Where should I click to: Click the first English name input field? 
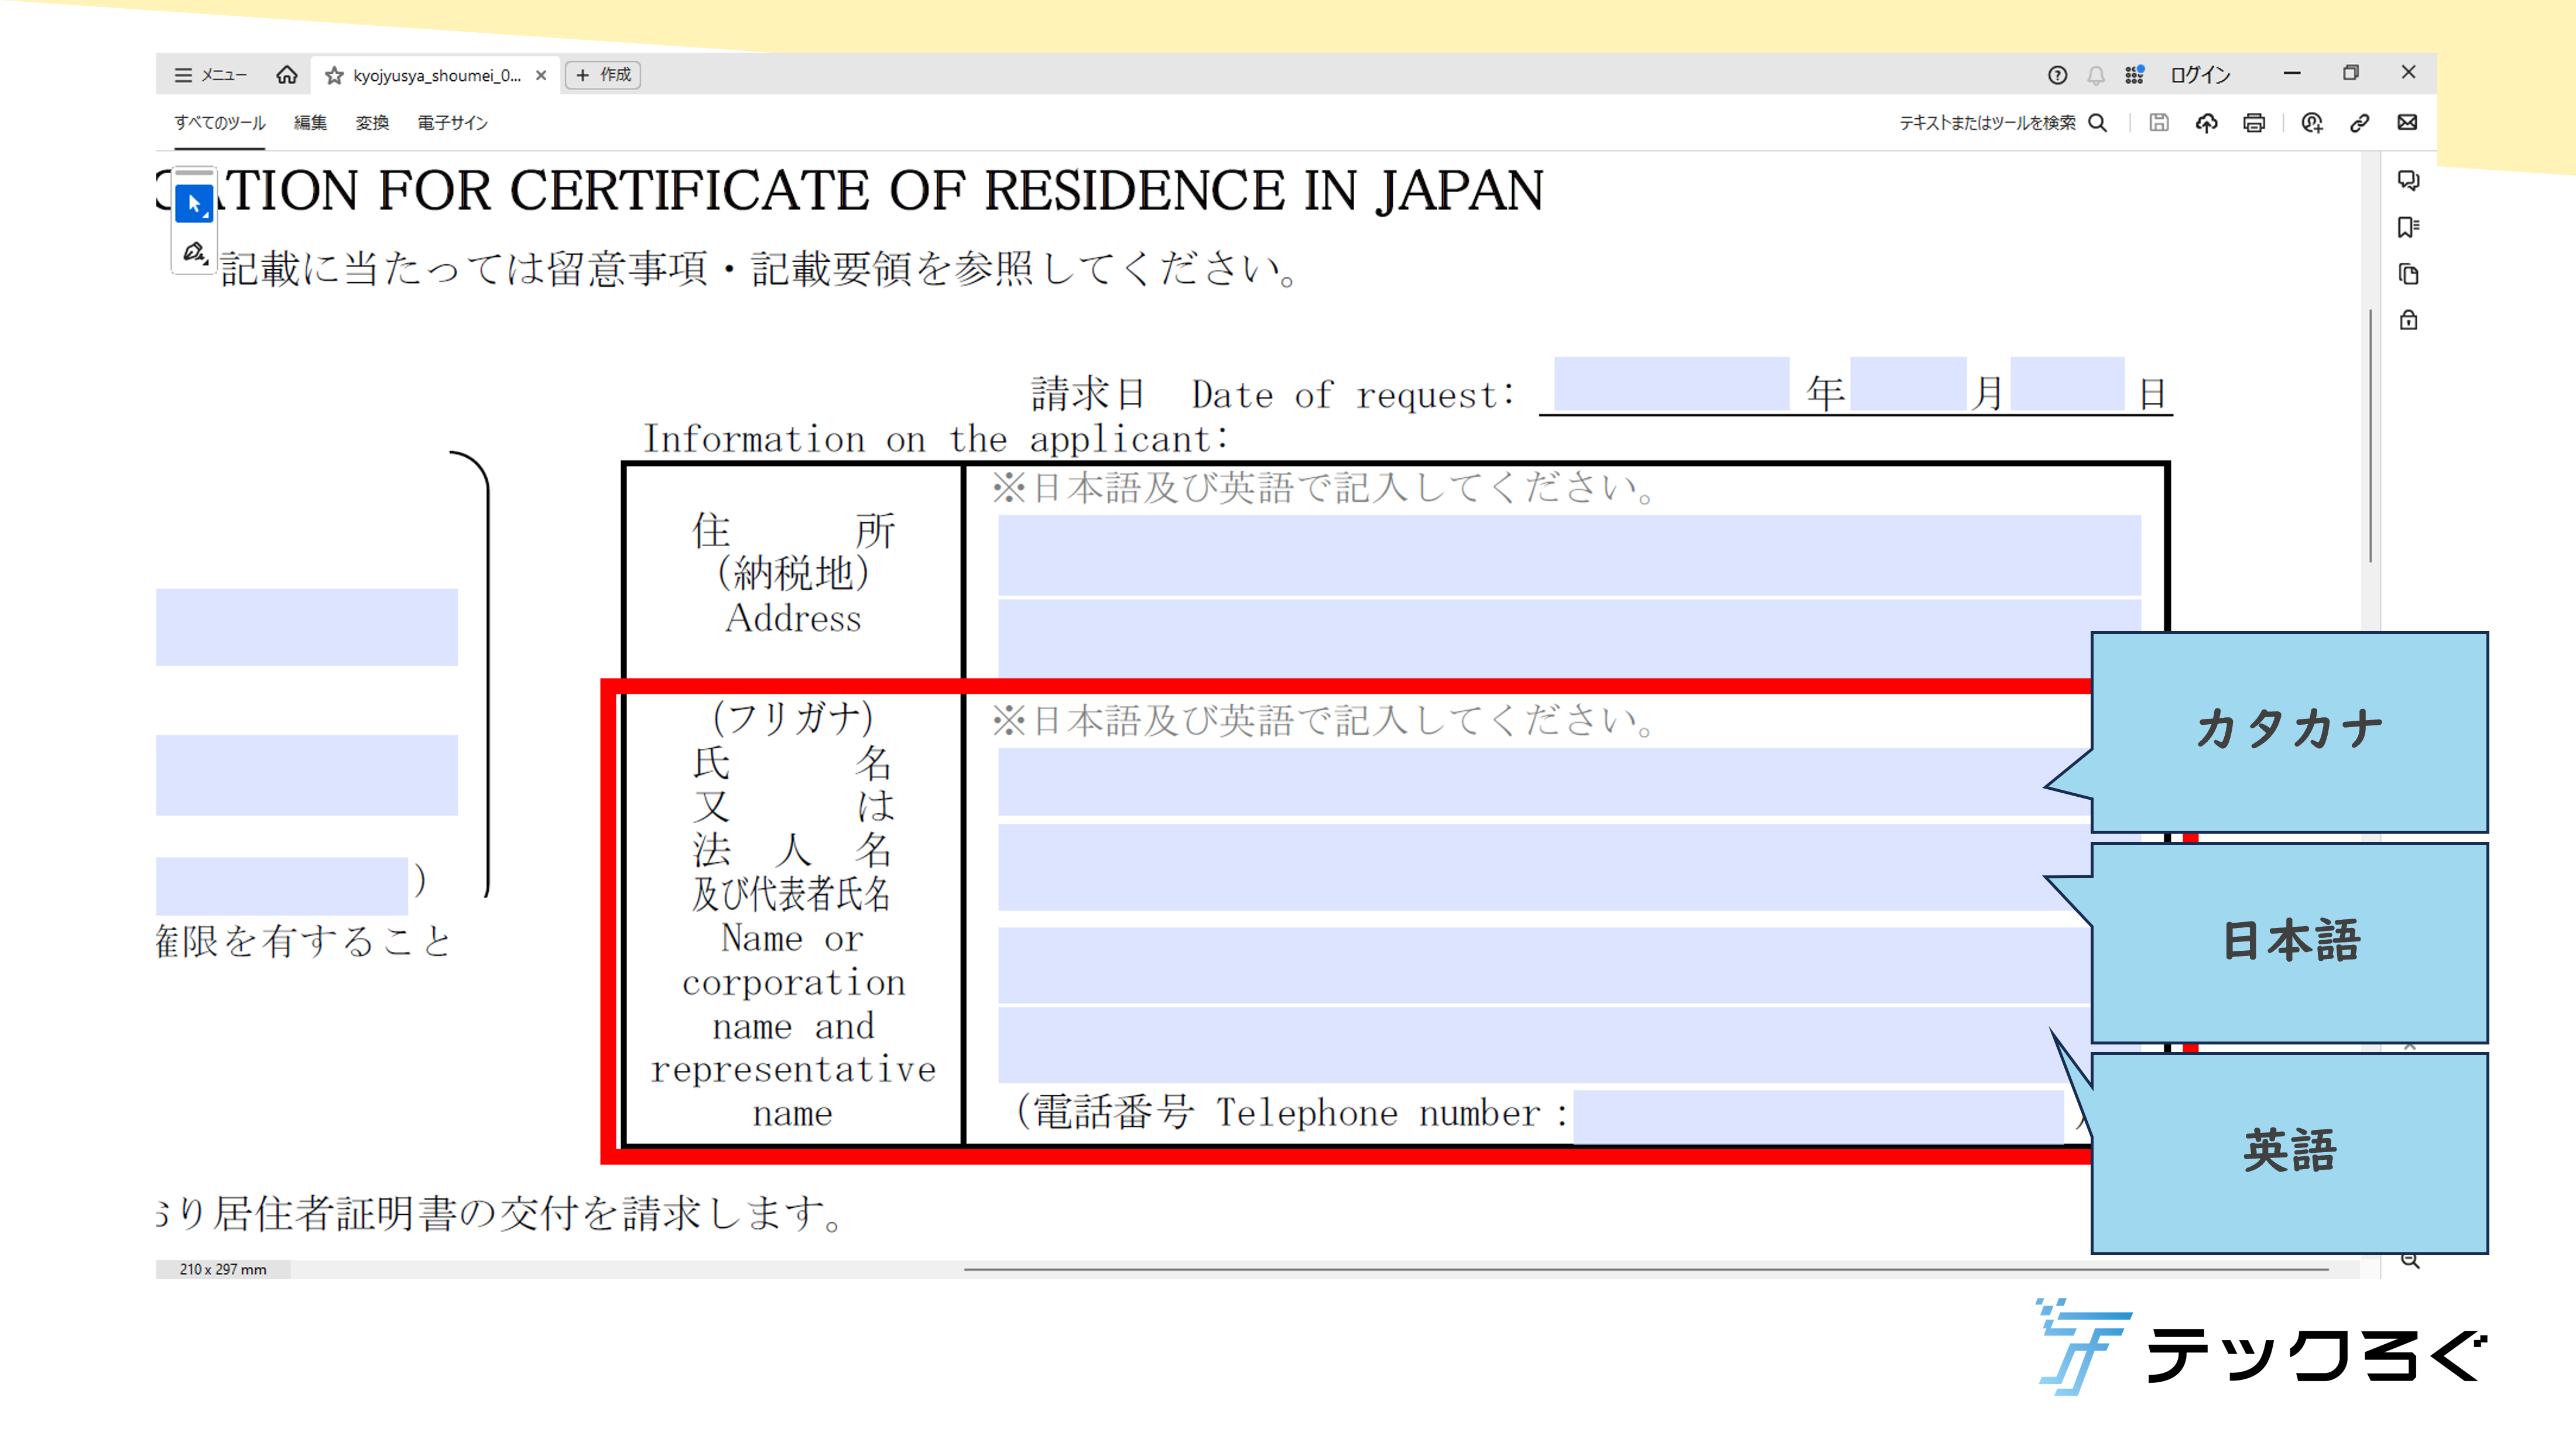(1545, 965)
